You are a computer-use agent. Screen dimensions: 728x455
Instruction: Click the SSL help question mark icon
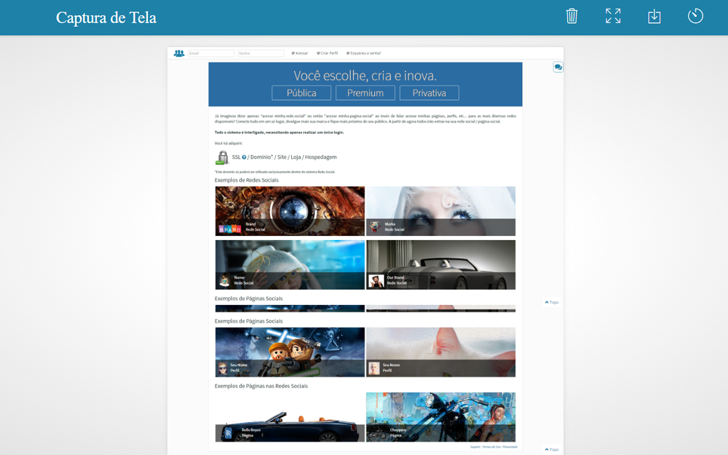tap(244, 157)
